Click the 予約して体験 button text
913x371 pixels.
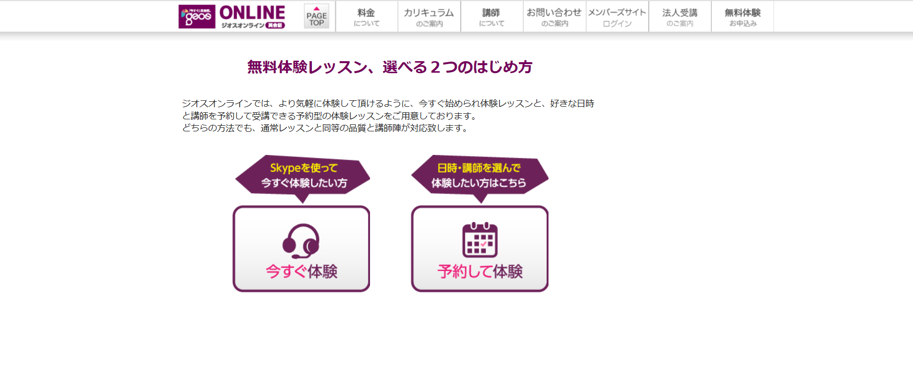(x=480, y=271)
